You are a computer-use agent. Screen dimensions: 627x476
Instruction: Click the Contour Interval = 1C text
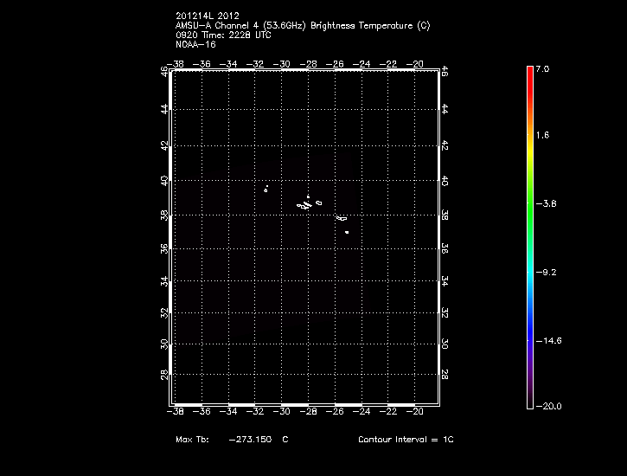(x=406, y=440)
